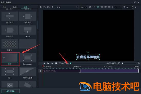Switch to the 动画 tab

[25, 7]
